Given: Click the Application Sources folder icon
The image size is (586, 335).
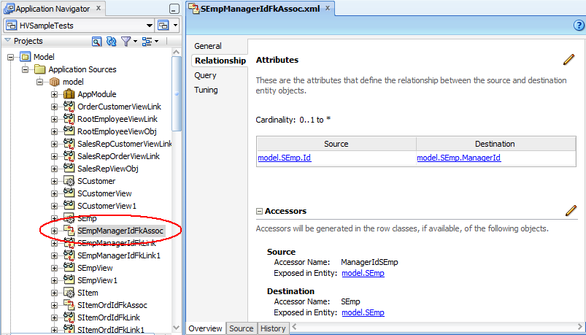Looking at the screenshot, I should 40,69.
